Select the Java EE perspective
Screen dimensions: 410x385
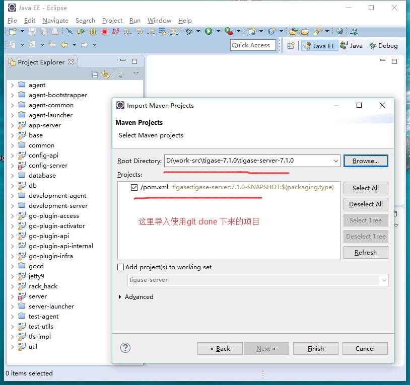pyautogui.click(x=319, y=46)
